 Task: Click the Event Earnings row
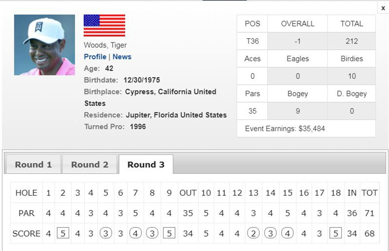click(x=306, y=129)
